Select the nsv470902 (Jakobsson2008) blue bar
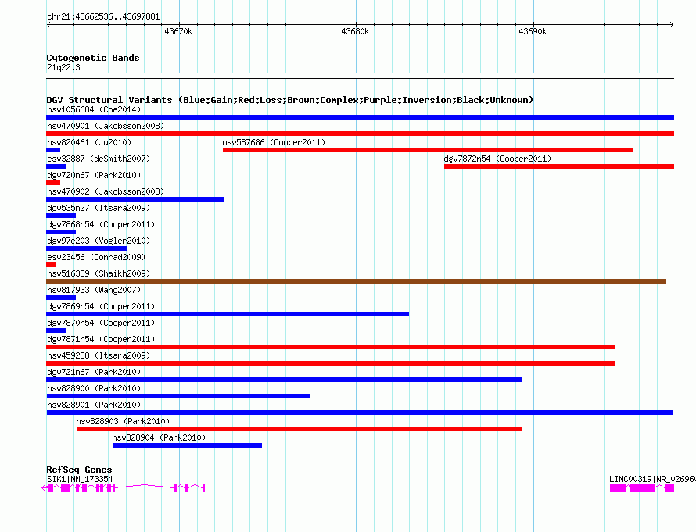Image resolution: width=696 pixels, height=532 pixels. (135, 199)
